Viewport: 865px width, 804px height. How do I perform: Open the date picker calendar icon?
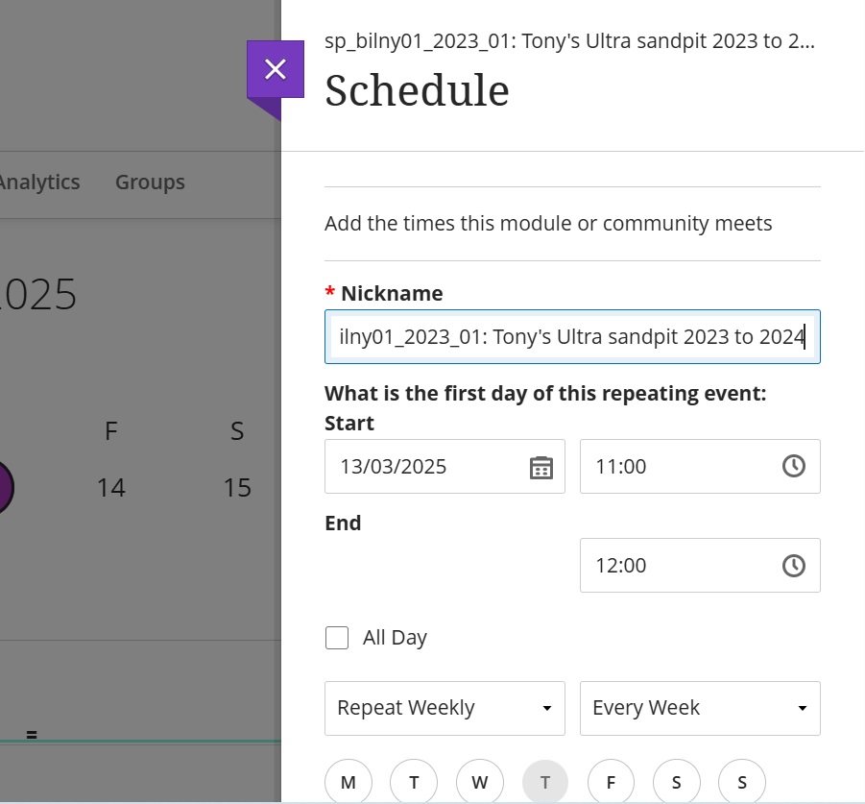[542, 467]
